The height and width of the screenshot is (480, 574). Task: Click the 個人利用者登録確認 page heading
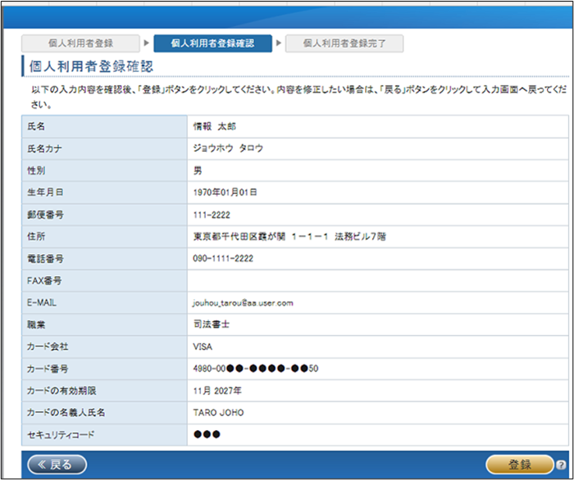pyautogui.click(x=87, y=66)
